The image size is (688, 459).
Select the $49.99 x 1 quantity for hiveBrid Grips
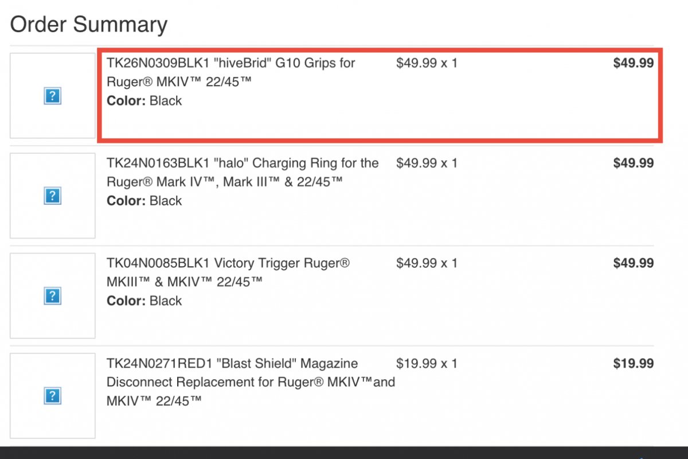(427, 63)
